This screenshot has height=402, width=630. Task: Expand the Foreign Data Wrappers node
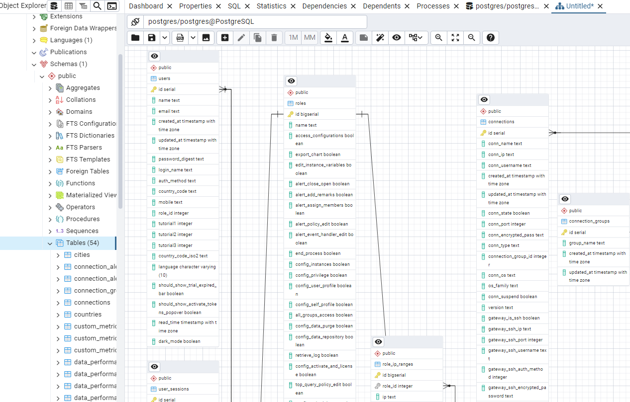click(x=34, y=28)
